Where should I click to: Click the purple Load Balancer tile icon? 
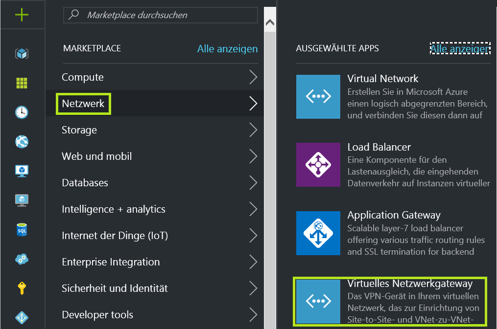click(x=318, y=165)
